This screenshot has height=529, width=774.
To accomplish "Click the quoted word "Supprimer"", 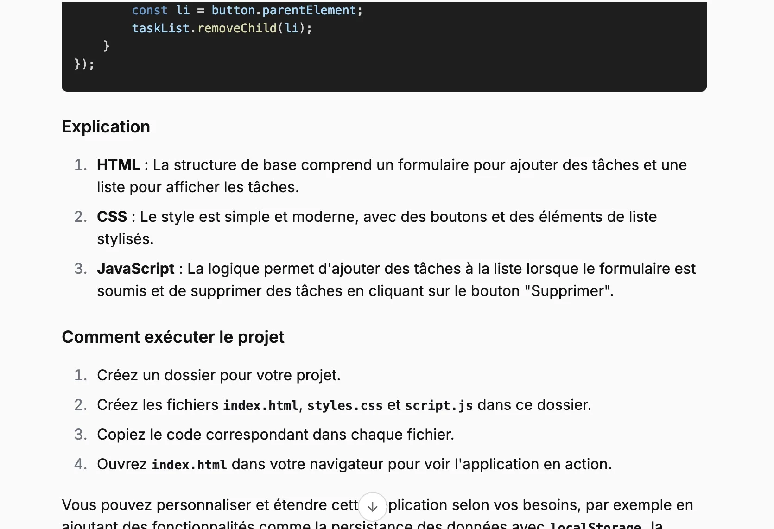I will tap(569, 291).
